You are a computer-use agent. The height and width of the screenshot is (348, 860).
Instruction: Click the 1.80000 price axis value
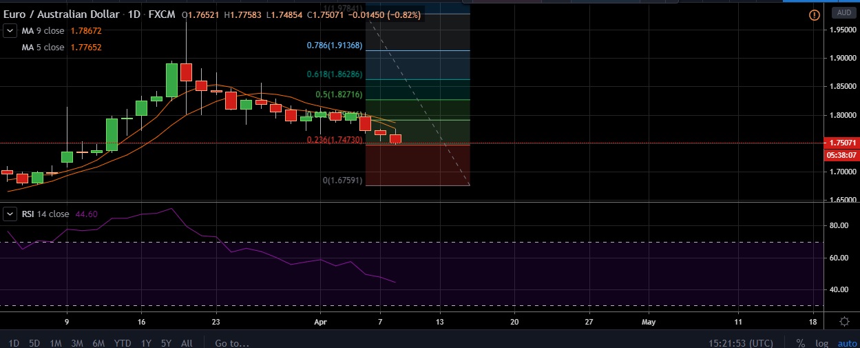click(842, 115)
